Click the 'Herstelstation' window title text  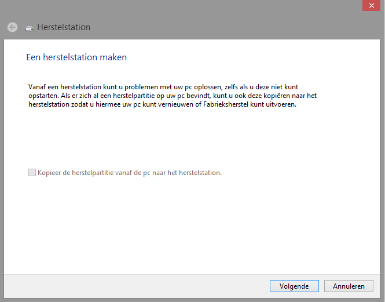pyautogui.click(x=64, y=27)
